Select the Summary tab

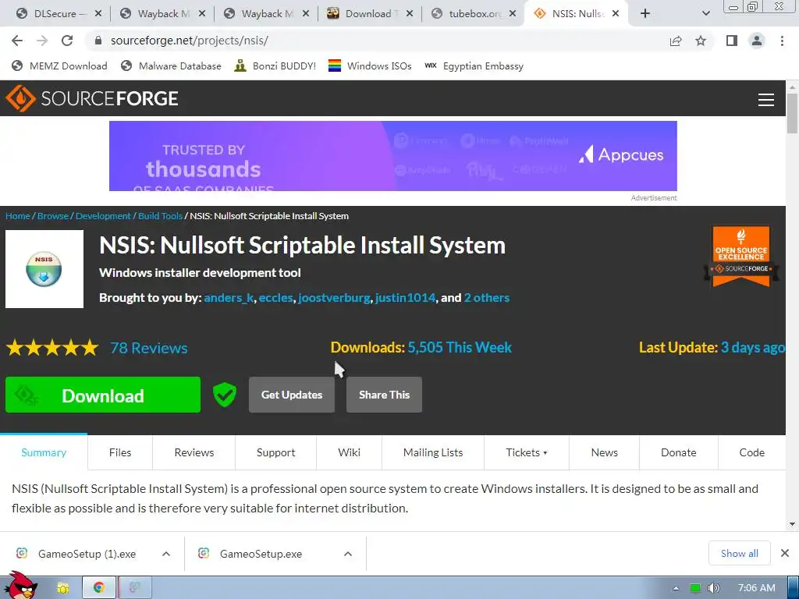click(44, 452)
